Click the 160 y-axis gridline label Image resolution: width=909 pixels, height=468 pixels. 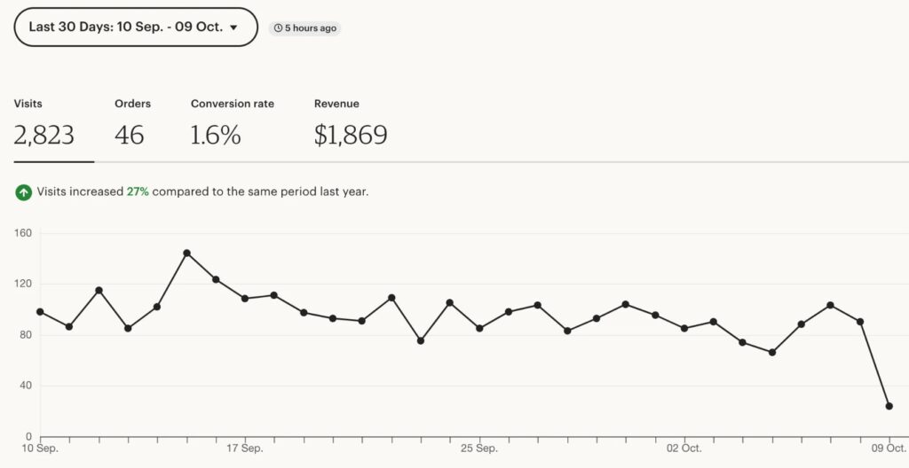click(x=23, y=233)
